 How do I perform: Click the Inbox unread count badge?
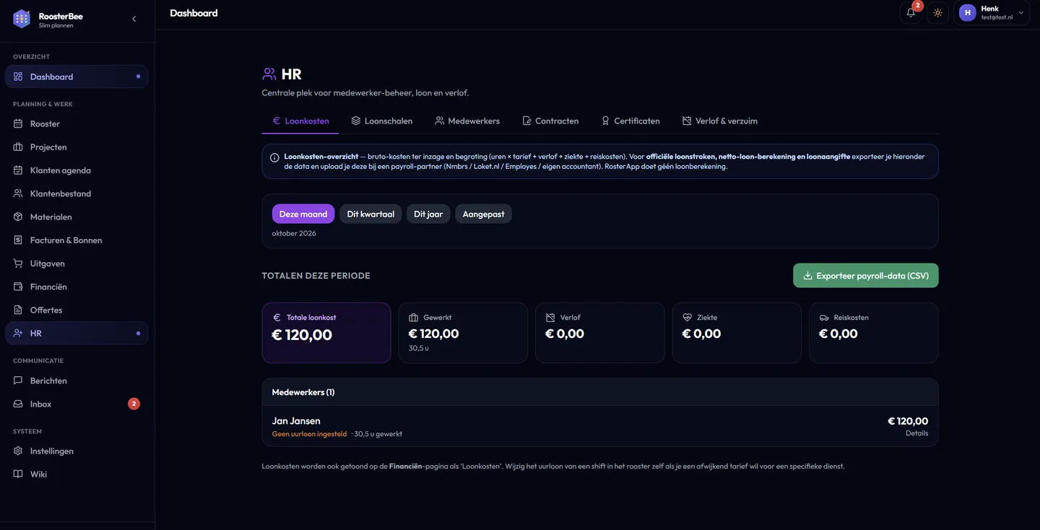click(134, 404)
